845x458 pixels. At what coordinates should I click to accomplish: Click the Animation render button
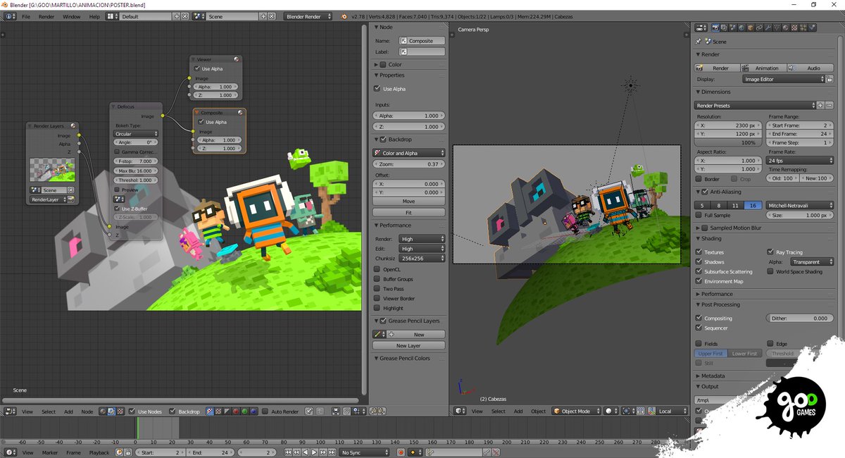(763, 68)
